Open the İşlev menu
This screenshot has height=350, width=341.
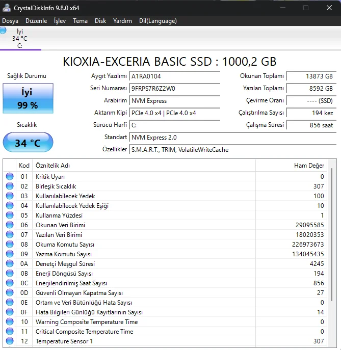60,21
